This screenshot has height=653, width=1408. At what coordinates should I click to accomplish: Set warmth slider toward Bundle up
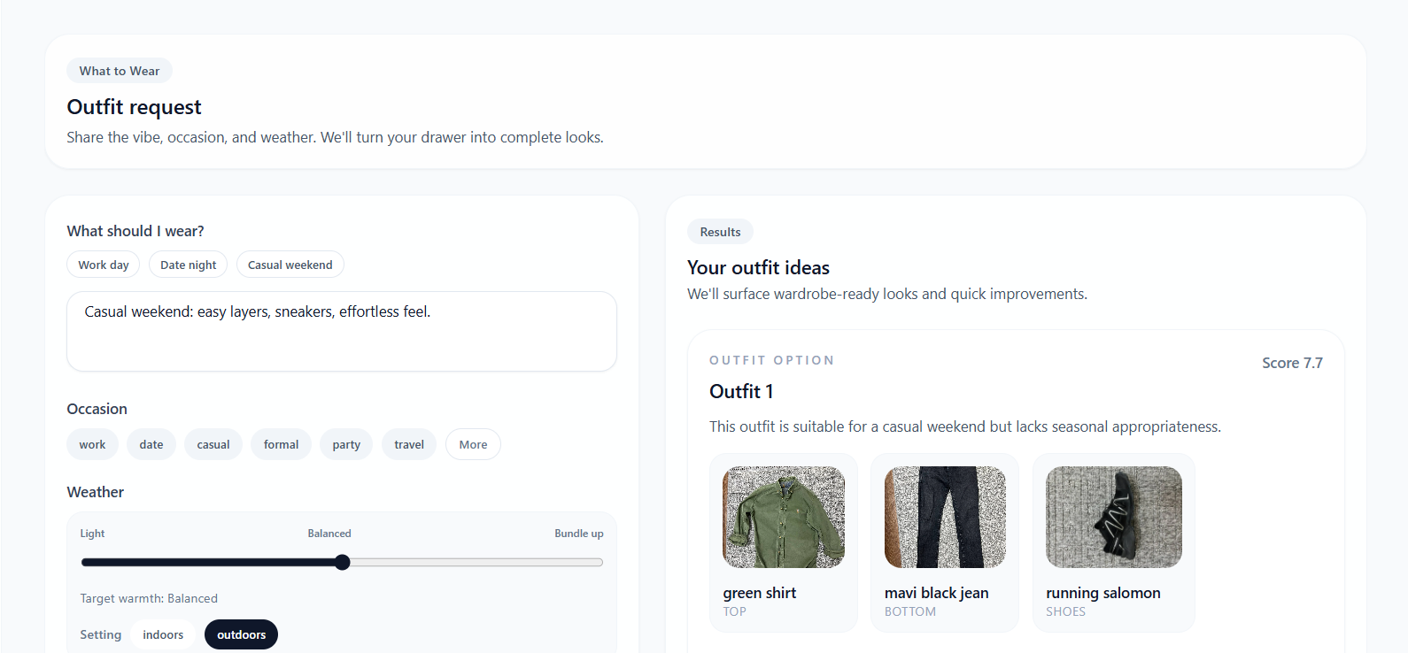[x=531, y=562]
